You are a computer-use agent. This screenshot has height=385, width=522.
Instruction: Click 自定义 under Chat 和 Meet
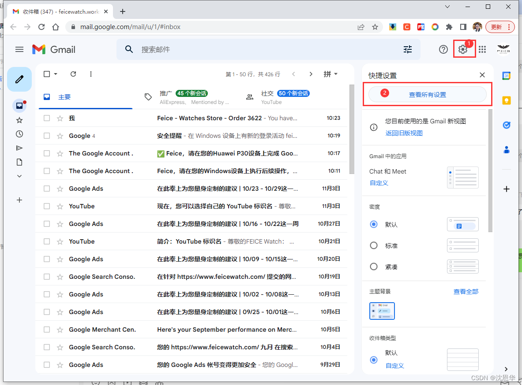379,183
